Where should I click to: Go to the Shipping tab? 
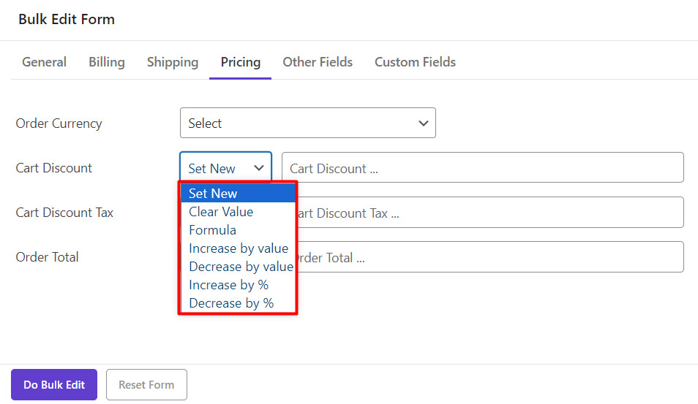click(173, 62)
